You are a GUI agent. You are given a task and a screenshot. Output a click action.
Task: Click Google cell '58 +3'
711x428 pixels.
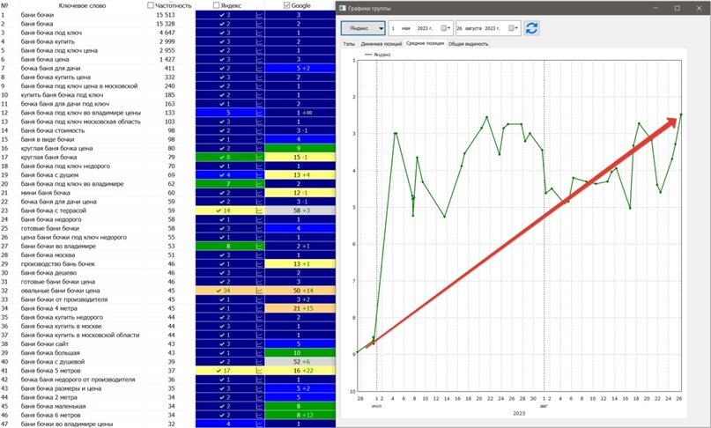click(x=300, y=210)
